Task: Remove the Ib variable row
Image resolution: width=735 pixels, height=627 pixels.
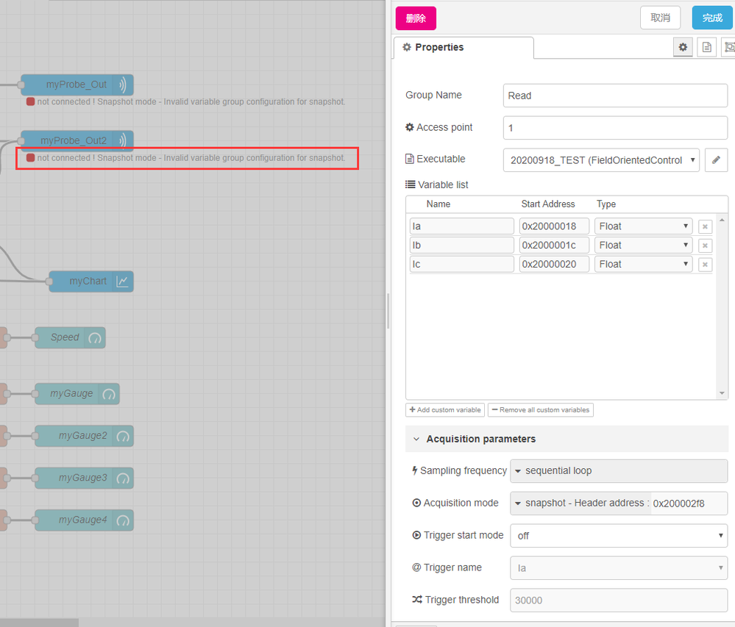Action: [705, 246]
